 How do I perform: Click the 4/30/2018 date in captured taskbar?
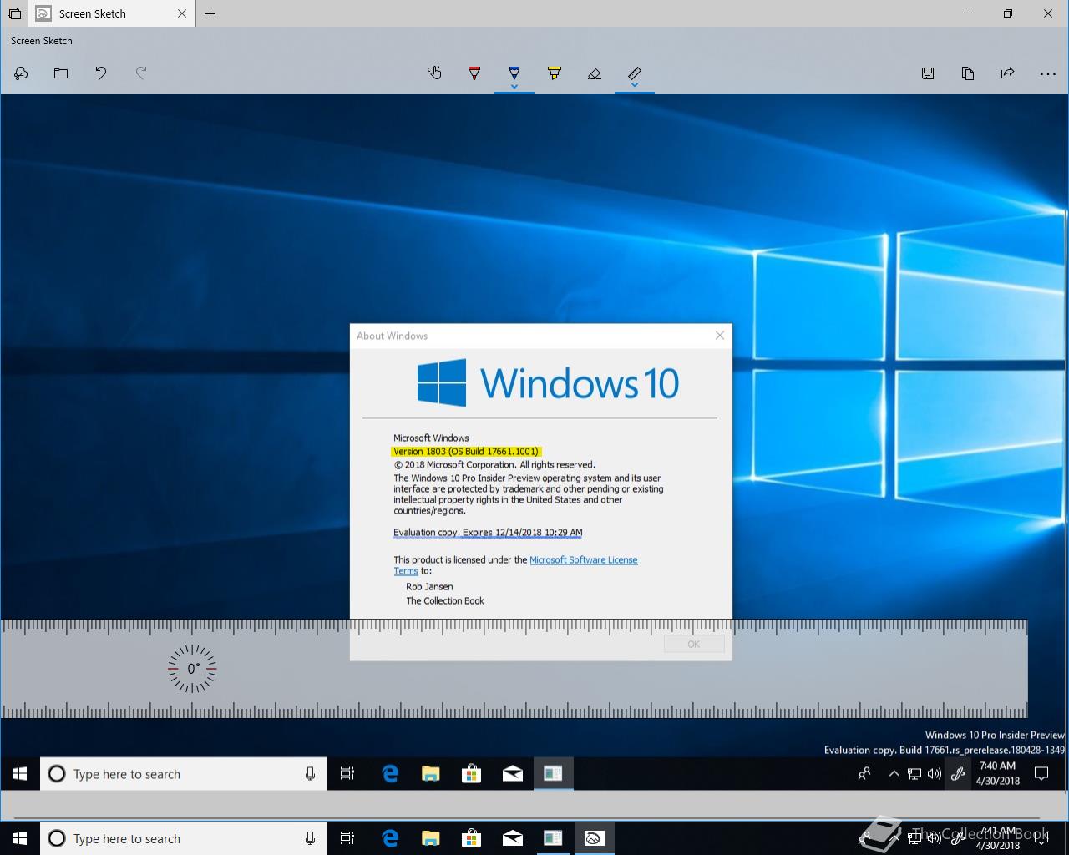pos(998,781)
